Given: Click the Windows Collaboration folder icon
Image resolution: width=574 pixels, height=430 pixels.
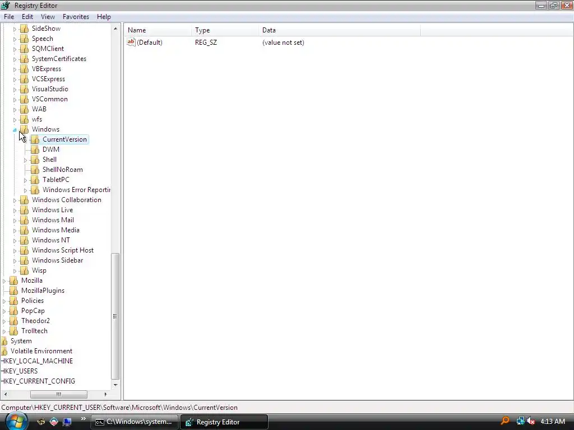Looking at the screenshot, I should tap(24, 200).
